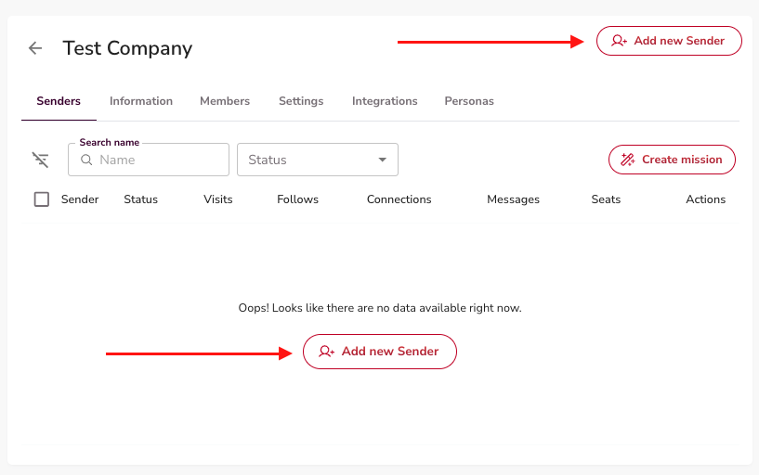Click the Status dropdown arrow

coord(382,160)
